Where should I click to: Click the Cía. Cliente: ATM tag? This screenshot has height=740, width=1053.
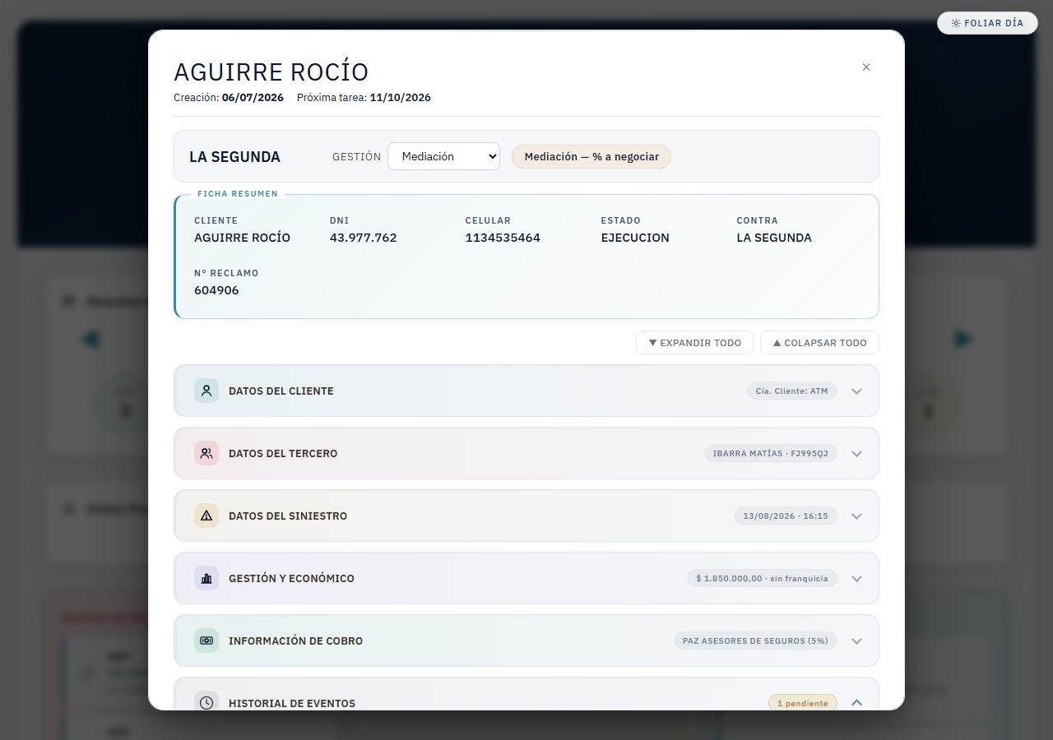(x=792, y=391)
